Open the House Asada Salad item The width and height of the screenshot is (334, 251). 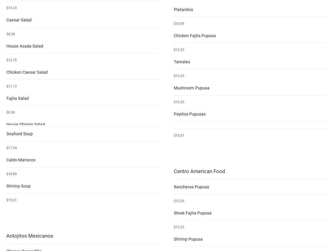[25, 46]
